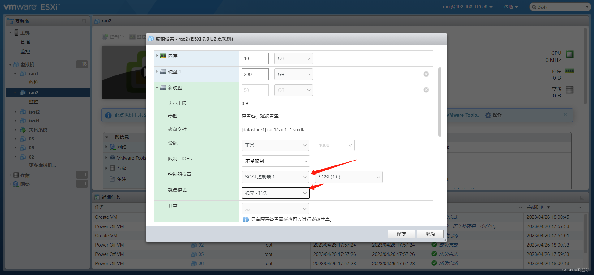The image size is (594, 275).
Task: Open 02 VM link in tasks
Action: click(201, 245)
